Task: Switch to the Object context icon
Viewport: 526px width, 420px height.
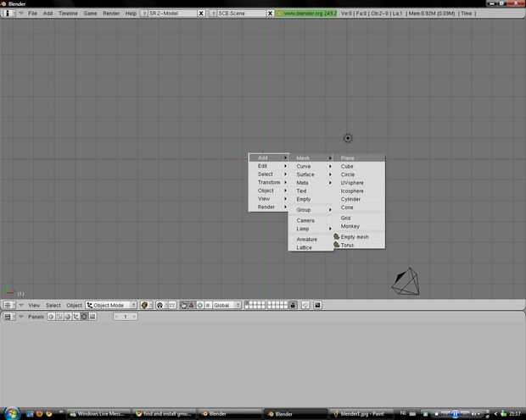Action: click(76, 317)
